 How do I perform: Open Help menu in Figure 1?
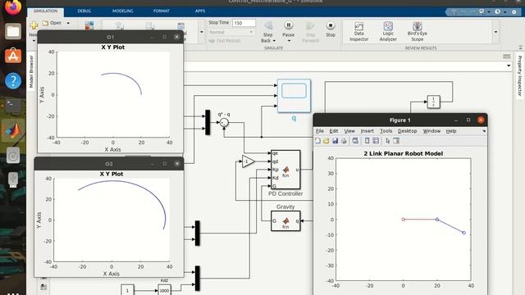click(451, 131)
